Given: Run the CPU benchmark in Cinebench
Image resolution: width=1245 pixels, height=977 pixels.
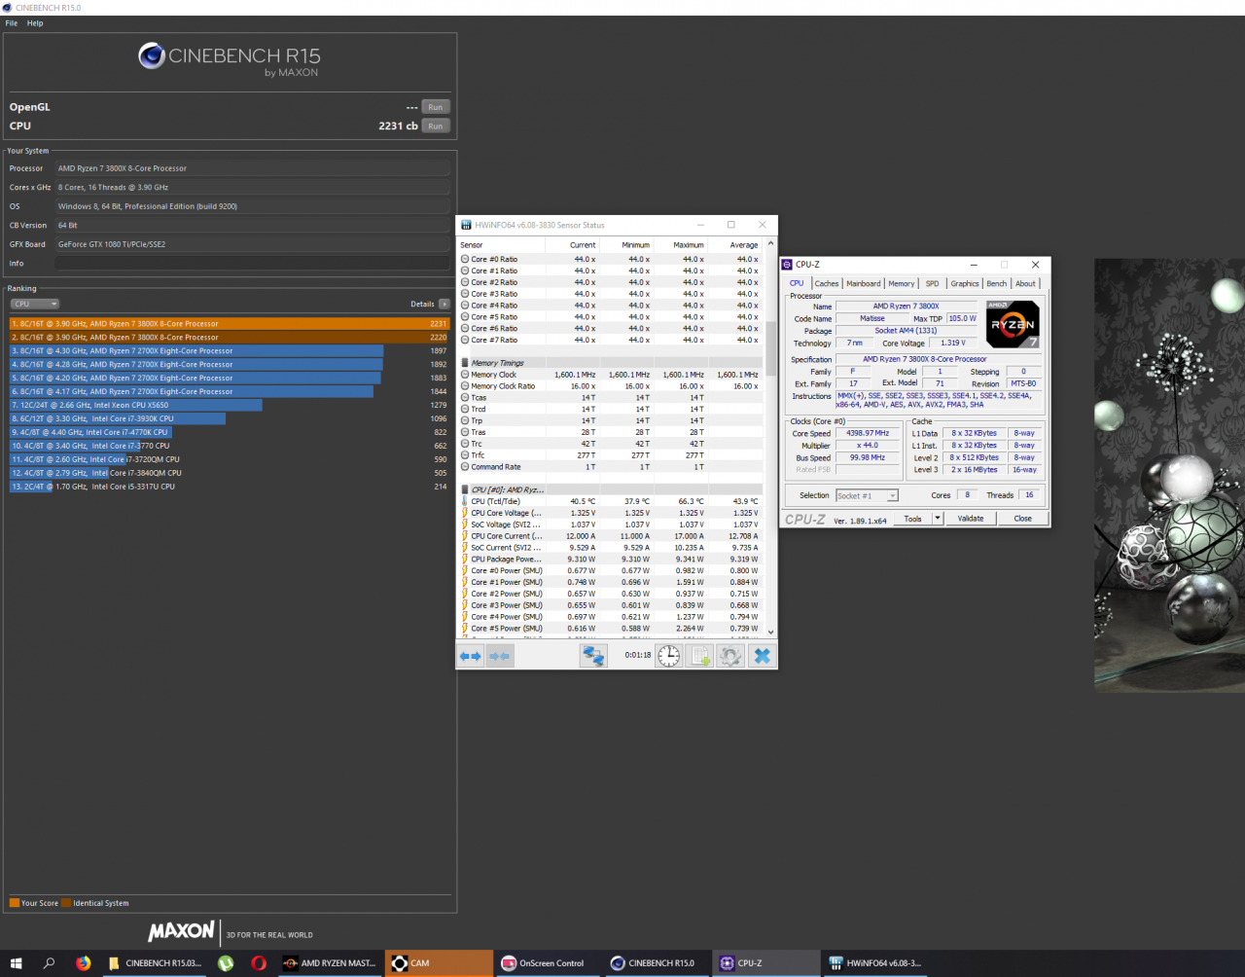Looking at the screenshot, I should coord(436,126).
